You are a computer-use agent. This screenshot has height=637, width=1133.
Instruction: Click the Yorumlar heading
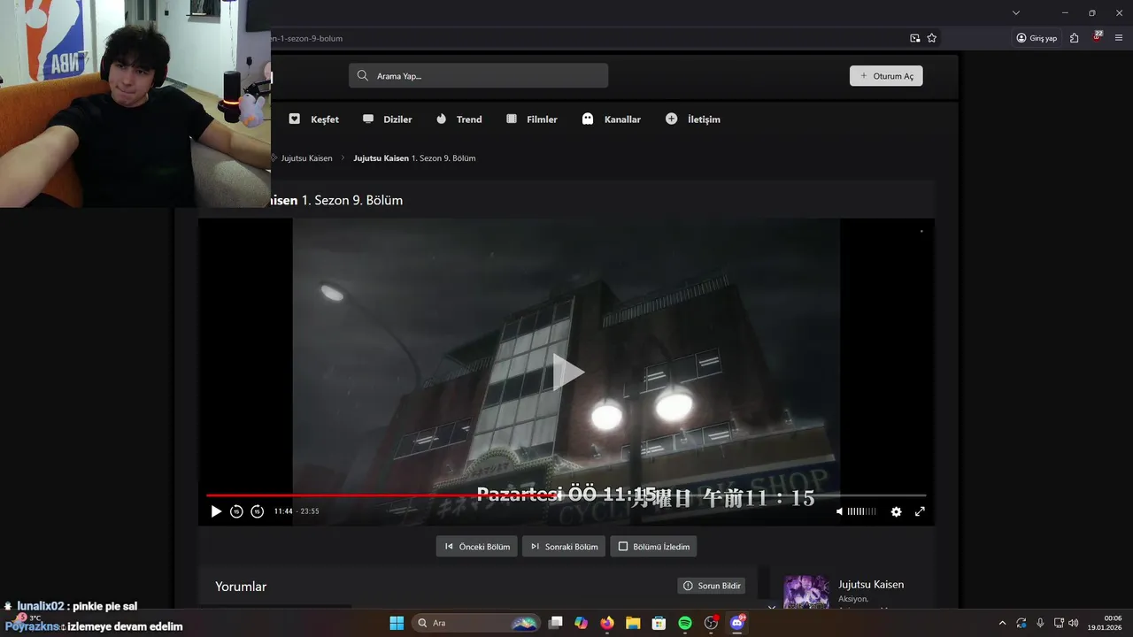[241, 587]
